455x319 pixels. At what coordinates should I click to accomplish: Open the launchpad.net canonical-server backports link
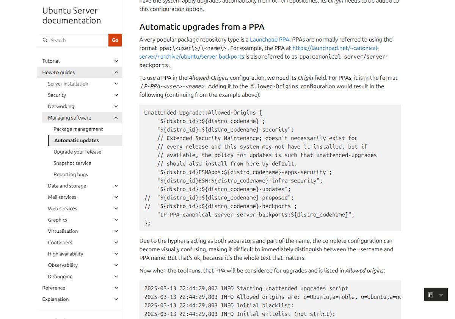pos(259,52)
